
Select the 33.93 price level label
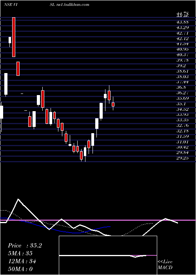pos(182,115)
